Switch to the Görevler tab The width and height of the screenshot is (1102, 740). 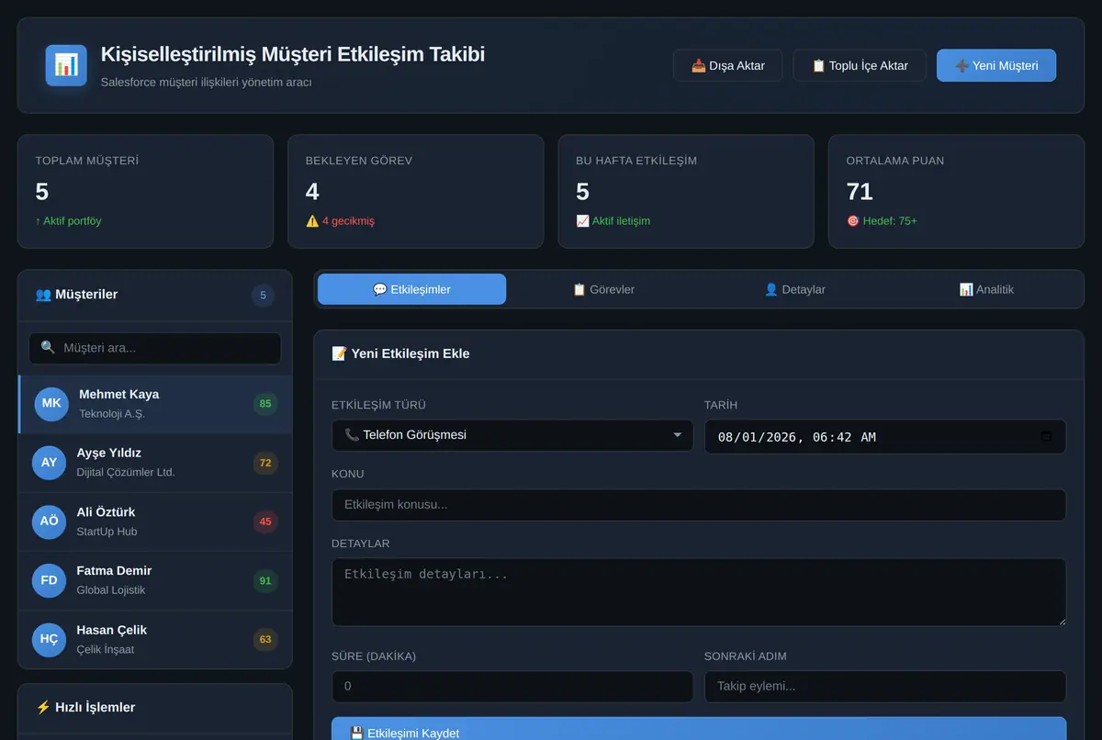coord(603,289)
